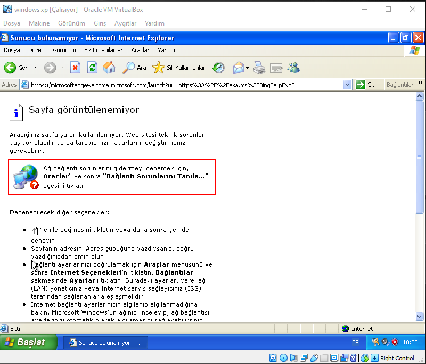This screenshot has width=426, height=364.
Task: Click the VirtualBox CPU virtualization status icon
Action: pyautogui.click(x=355, y=358)
